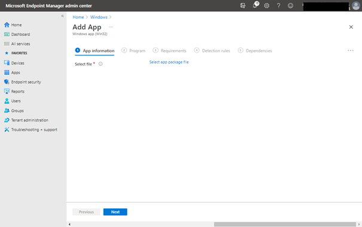Click the horizontal scrollbar thumb
This screenshot has width=362, height=227.
[x=285, y=224]
